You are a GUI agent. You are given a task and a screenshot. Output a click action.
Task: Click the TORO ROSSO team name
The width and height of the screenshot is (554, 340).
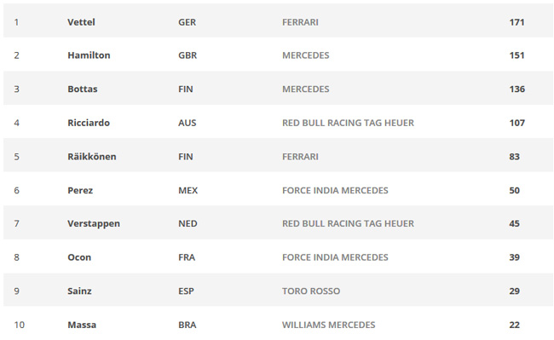point(311,291)
